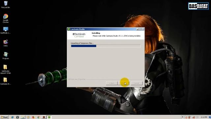Click the 'Unpacking of temporary files' text
211x119 pixels.
point(82,43)
